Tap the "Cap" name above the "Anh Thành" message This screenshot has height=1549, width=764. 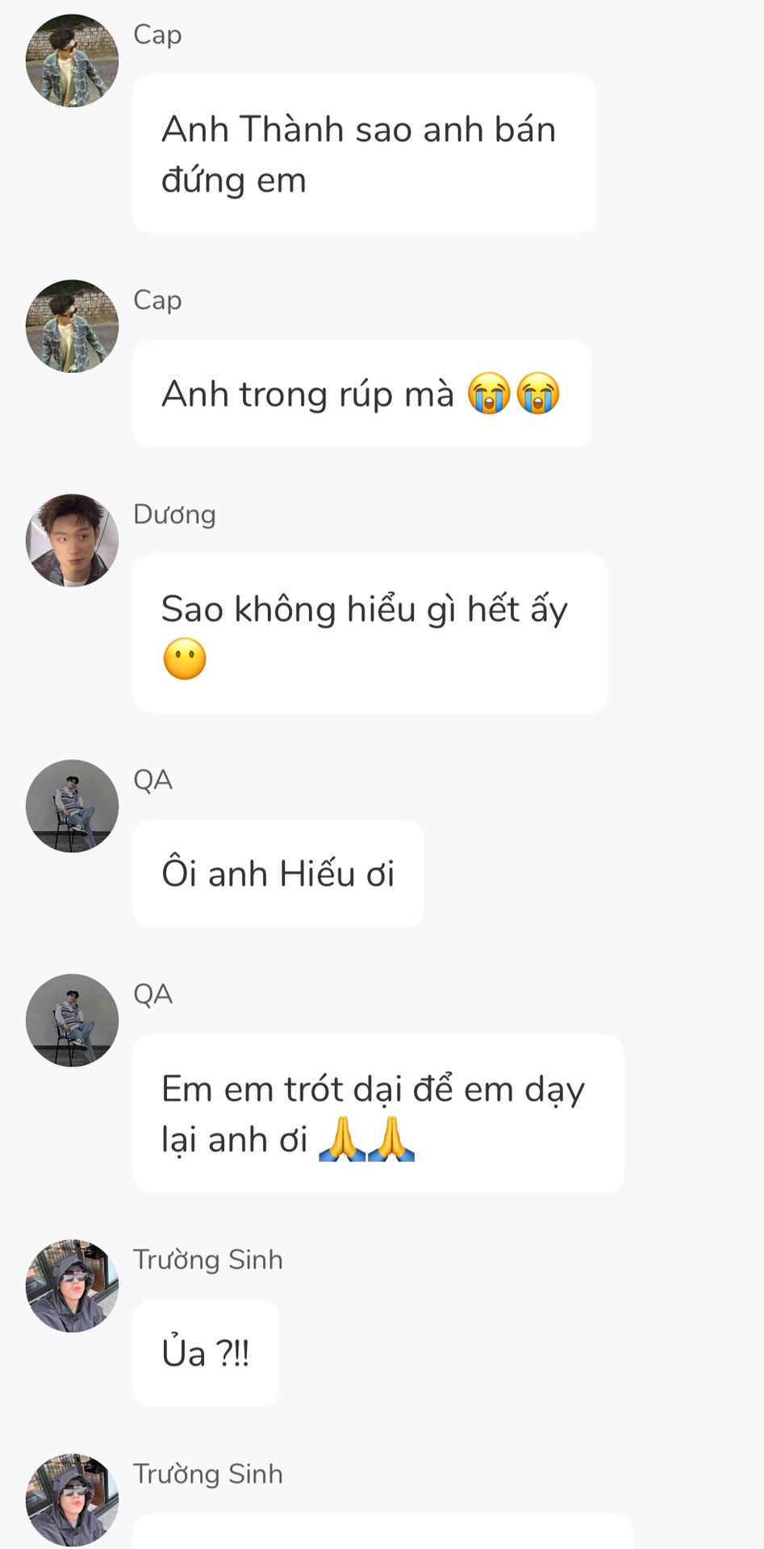click(x=157, y=35)
